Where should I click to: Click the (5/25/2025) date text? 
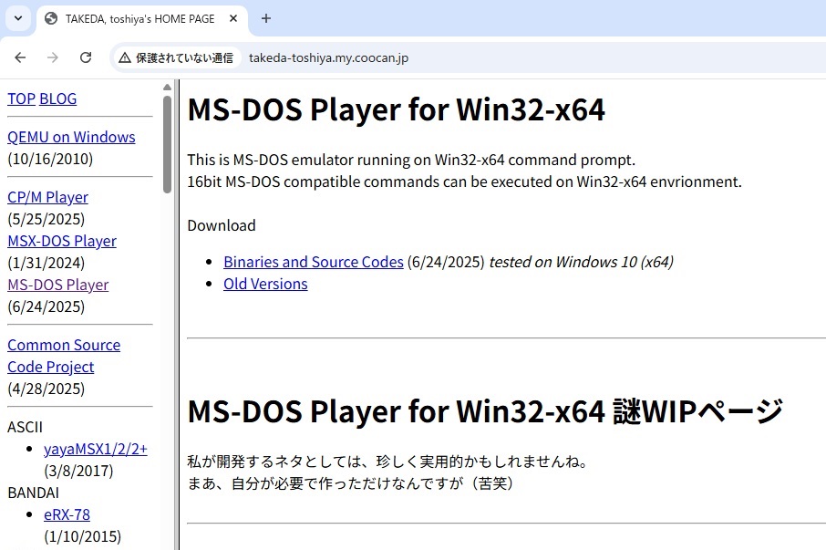click(46, 219)
